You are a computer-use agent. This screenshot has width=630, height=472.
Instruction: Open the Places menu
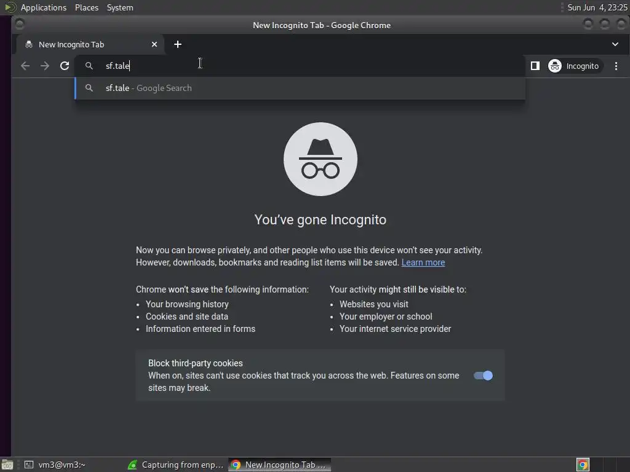pos(86,7)
